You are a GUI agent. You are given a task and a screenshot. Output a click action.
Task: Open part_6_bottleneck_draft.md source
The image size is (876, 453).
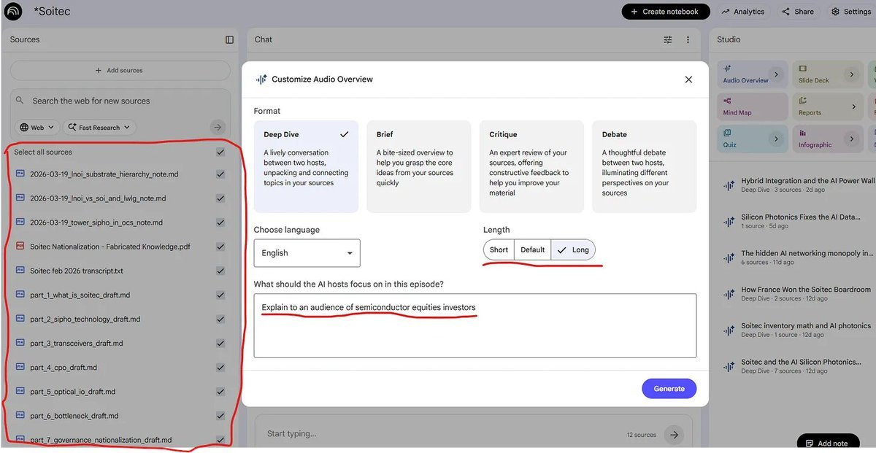74,416
